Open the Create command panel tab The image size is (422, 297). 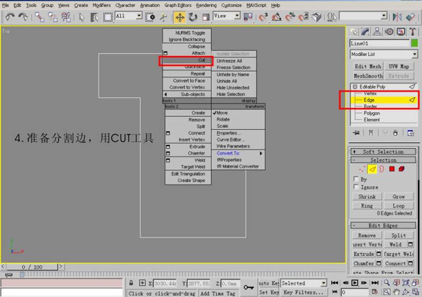[x=354, y=32]
